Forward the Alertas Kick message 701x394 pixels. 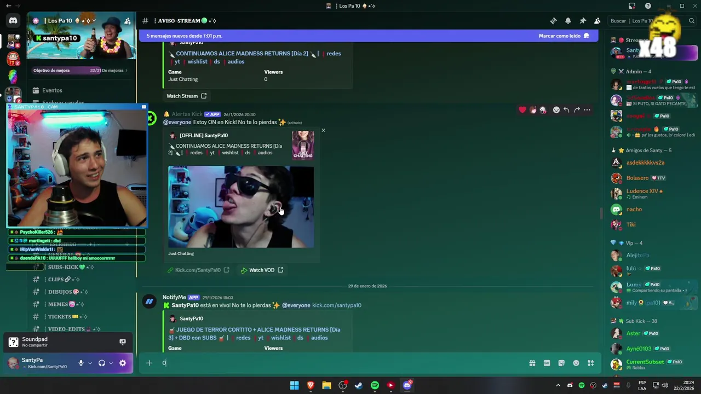[x=577, y=110]
